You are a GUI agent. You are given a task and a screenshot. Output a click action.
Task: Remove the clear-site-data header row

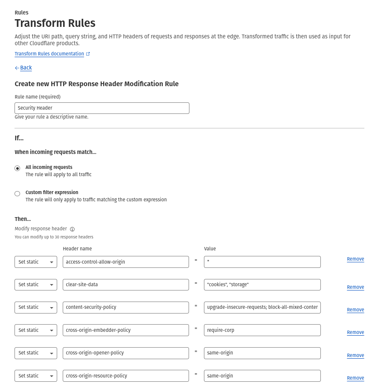click(355, 287)
